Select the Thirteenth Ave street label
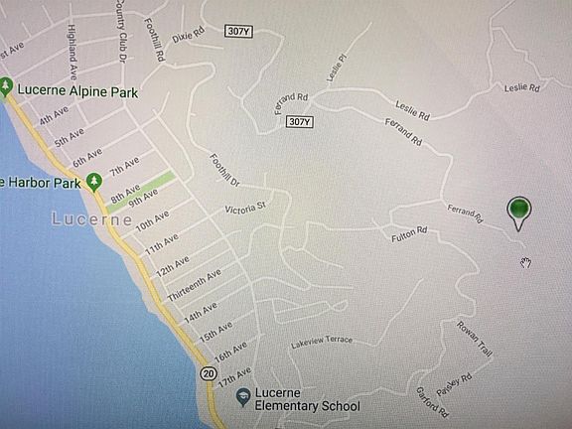Image resolution: width=572 pixels, height=429 pixels. pyautogui.click(x=194, y=285)
